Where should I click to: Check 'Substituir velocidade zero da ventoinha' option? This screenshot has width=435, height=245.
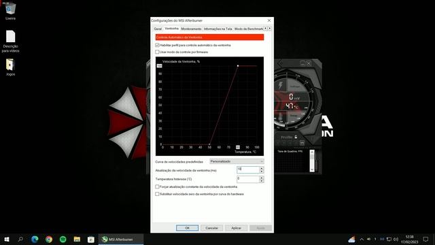point(157,194)
